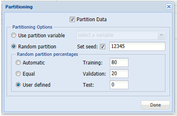Click the Validation percentage input box

tap(119, 73)
